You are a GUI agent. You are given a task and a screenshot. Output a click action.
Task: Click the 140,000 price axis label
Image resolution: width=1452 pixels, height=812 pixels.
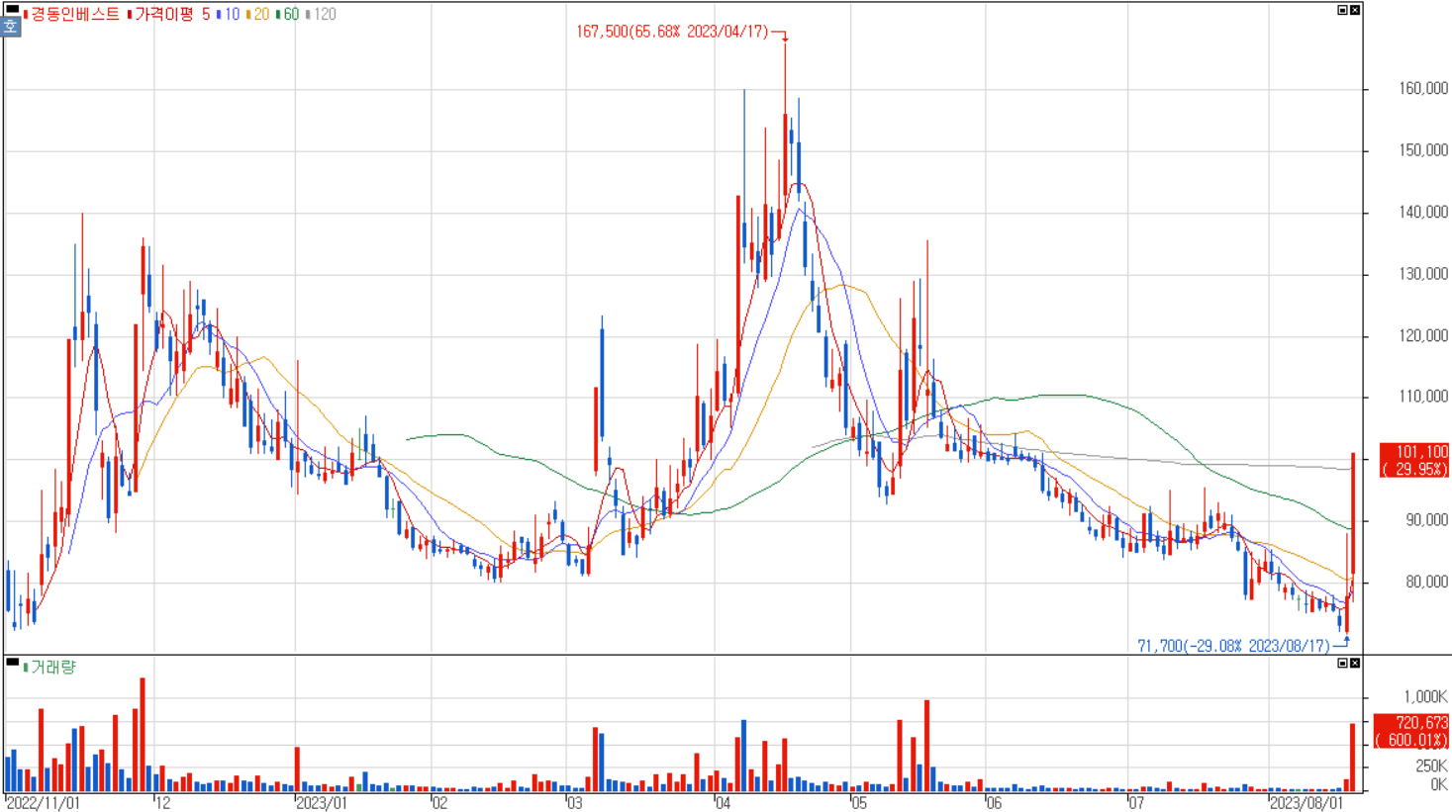click(1423, 213)
